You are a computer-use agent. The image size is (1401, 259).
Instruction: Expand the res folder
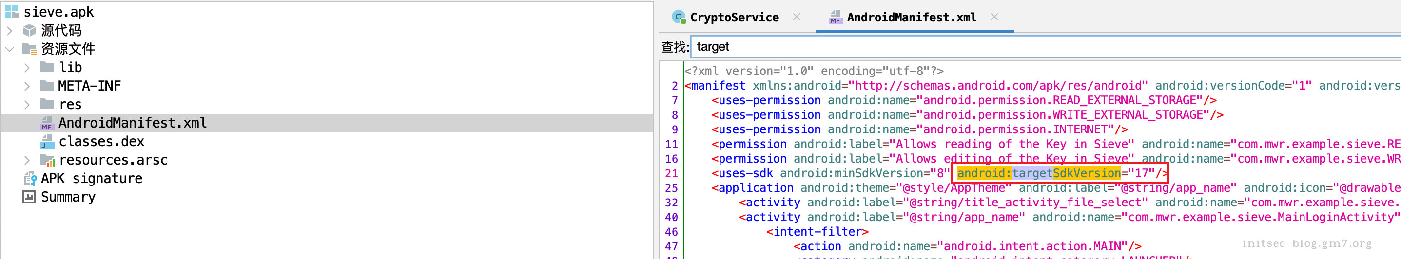coord(27,104)
